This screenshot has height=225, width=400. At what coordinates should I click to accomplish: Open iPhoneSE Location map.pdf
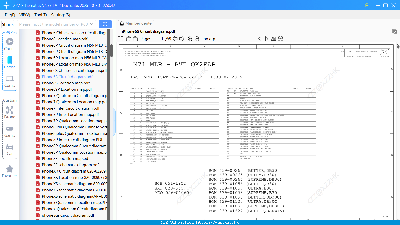coord(63,159)
